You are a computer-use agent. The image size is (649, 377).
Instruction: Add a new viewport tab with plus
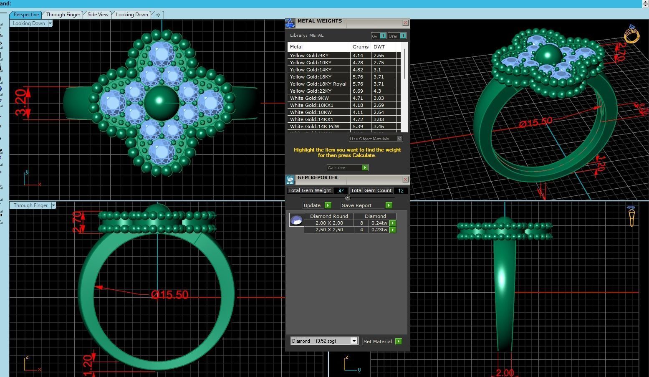pyautogui.click(x=158, y=15)
